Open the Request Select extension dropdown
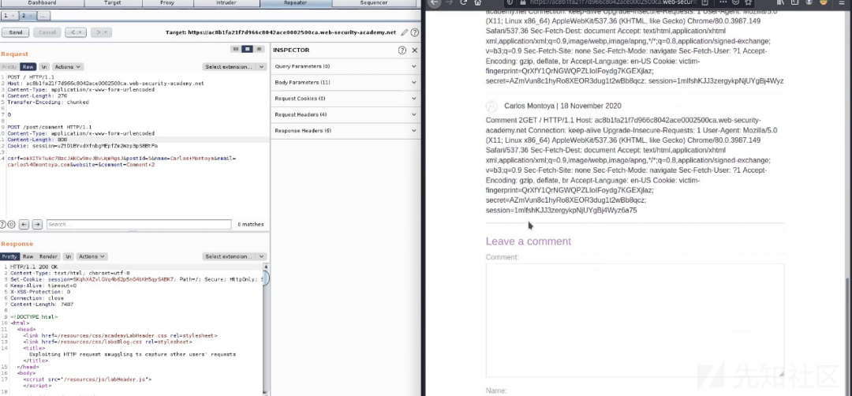This screenshot has height=396, width=852. [234, 67]
